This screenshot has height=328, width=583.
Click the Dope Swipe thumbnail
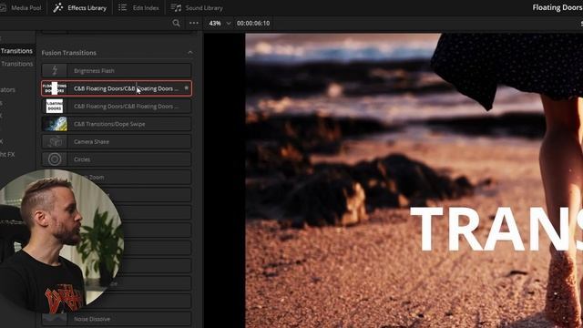click(55, 124)
